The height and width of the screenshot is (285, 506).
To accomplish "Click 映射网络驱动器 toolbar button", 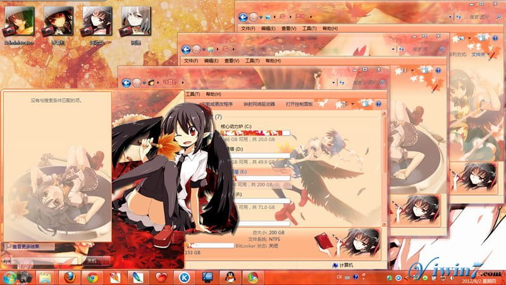I will [x=259, y=104].
